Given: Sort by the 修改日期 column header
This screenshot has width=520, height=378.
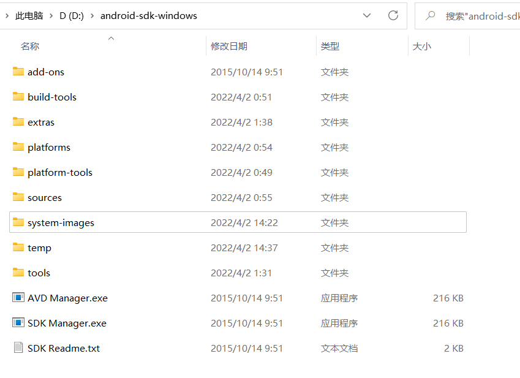Looking at the screenshot, I should (x=229, y=46).
